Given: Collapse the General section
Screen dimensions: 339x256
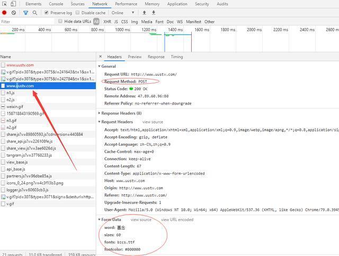Looking at the screenshot, I should pos(99,66).
